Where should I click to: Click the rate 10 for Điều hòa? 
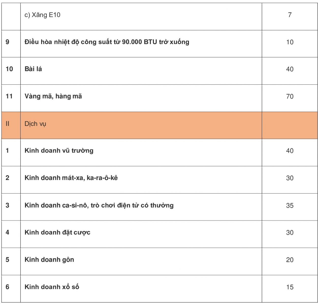click(290, 42)
